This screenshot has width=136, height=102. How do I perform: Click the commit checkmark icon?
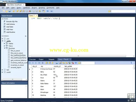tap(34, 11)
